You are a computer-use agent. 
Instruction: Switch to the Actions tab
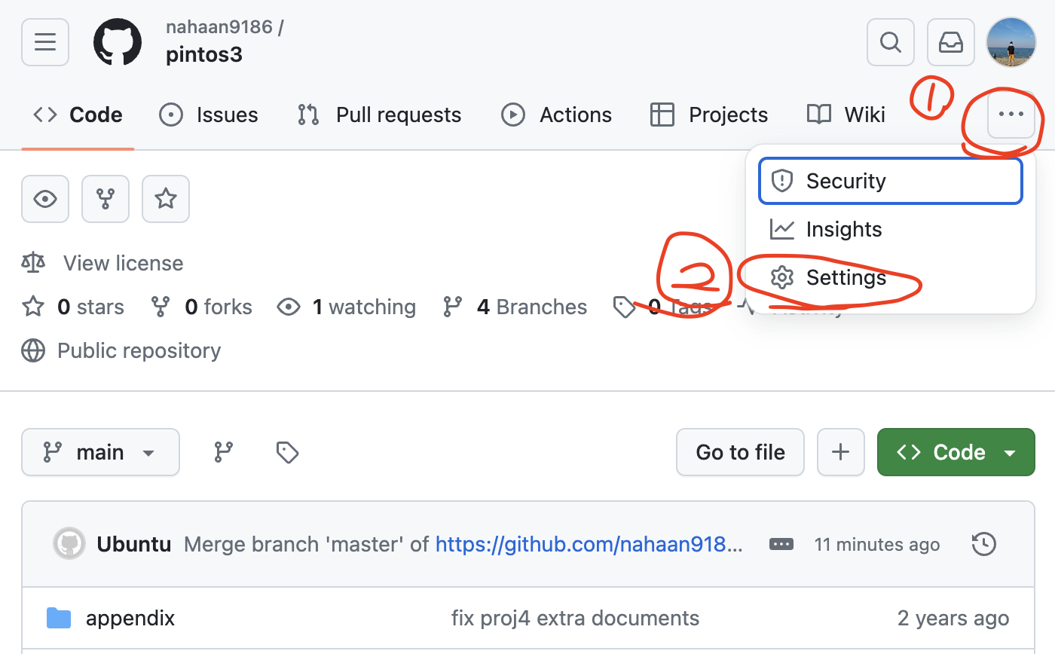556,115
